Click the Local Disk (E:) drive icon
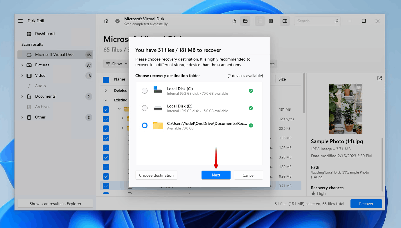This screenshot has height=228, width=401. coord(158,108)
